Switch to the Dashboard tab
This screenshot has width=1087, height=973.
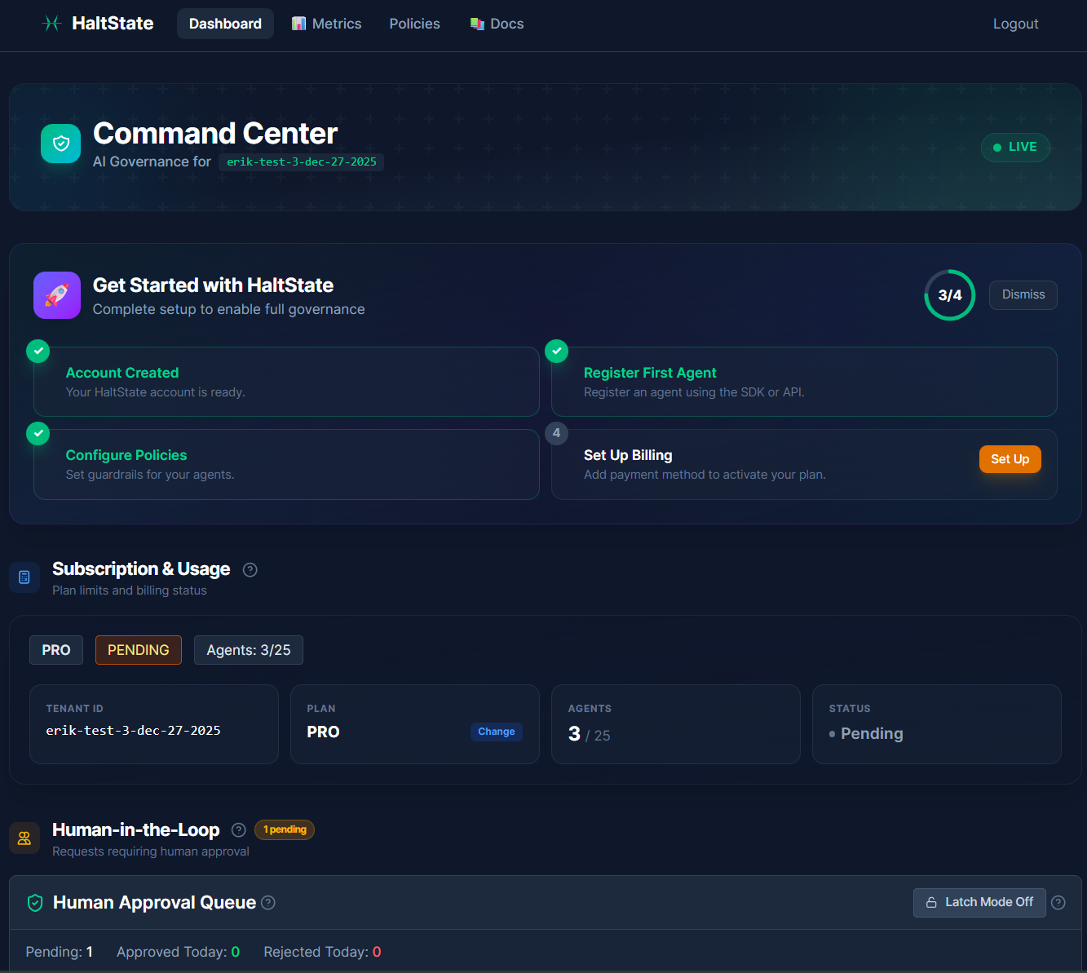tap(225, 24)
